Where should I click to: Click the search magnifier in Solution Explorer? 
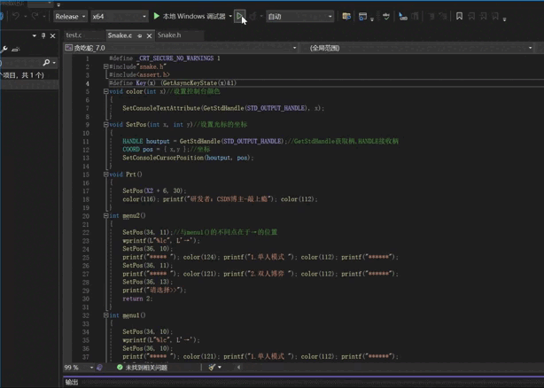pyautogui.click(x=46, y=63)
